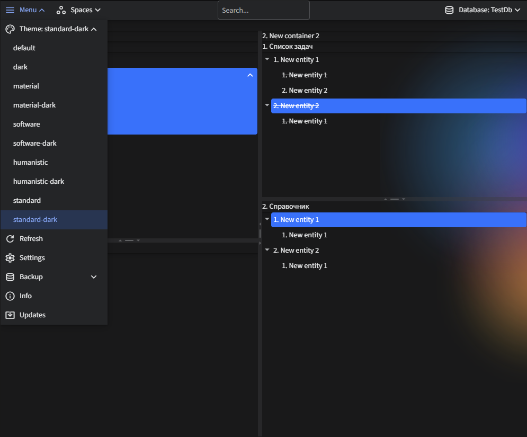Select the humanistic-dark theme
The width and height of the screenshot is (527, 437).
click(54, 182)
